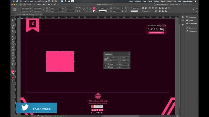This screenshot has width=209, height=117.
Task: Open the Properties panel
Action: pyautogui.click(x=191, y=17)
